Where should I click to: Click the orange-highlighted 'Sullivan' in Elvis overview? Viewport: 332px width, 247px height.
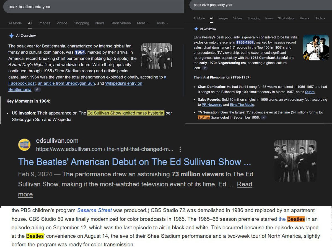pos(204,118)
